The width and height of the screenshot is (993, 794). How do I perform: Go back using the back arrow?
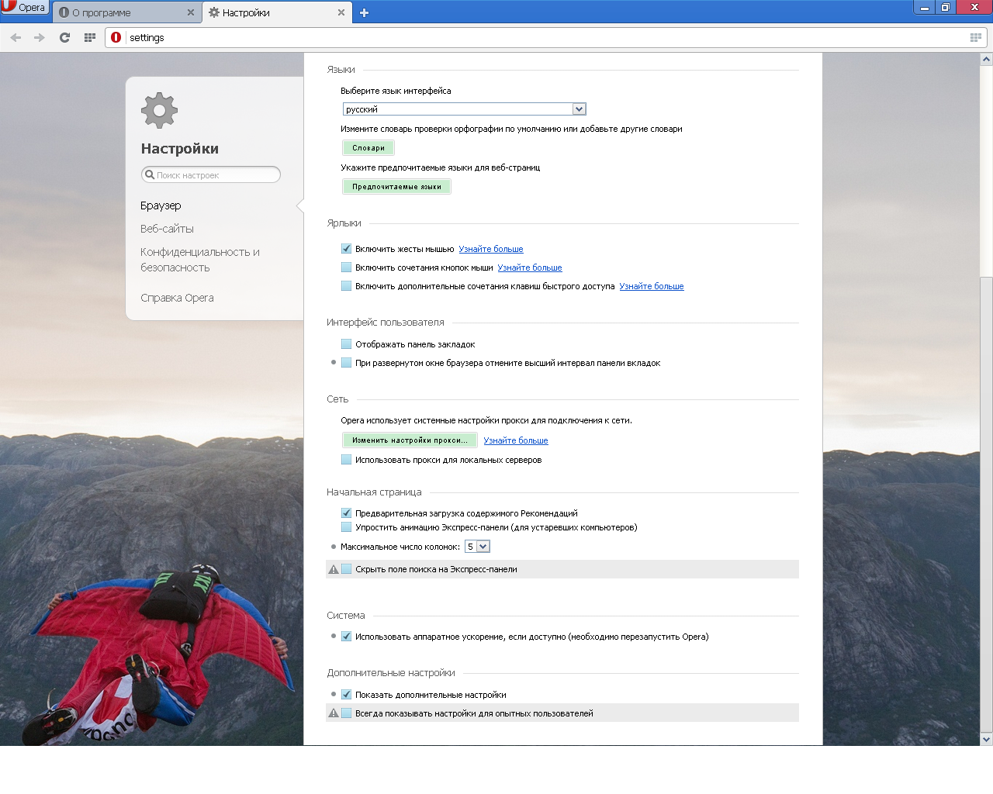click(16, 37)
